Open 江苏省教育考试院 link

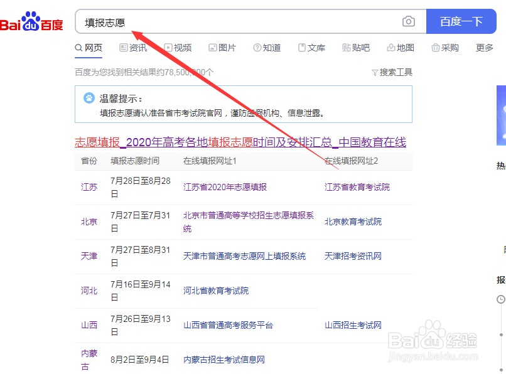pyautogui.click(x=357, y=187)
